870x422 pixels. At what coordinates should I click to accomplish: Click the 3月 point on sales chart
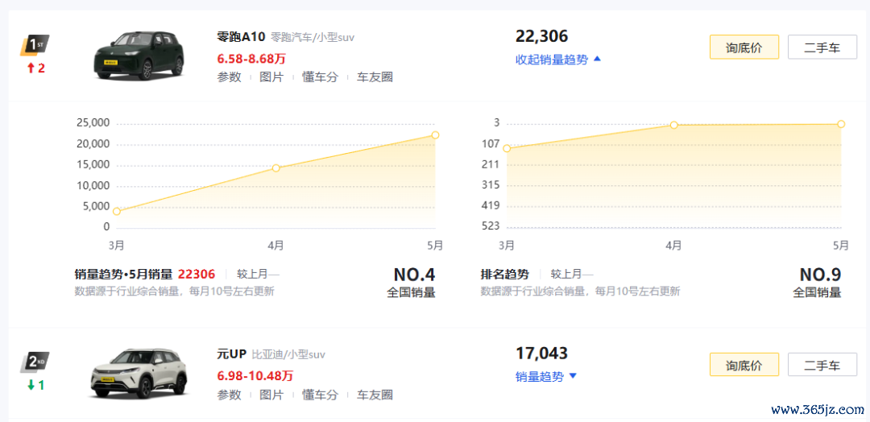117,211
